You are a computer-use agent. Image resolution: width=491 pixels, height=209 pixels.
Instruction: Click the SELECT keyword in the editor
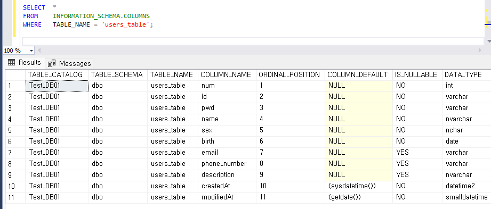tap(34, 7)
